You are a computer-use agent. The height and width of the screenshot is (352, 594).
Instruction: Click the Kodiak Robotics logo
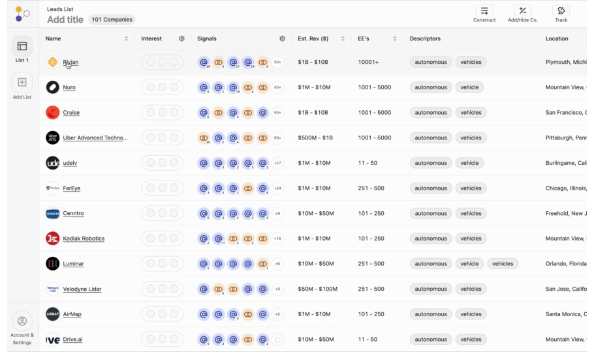(x=53, y=239)
